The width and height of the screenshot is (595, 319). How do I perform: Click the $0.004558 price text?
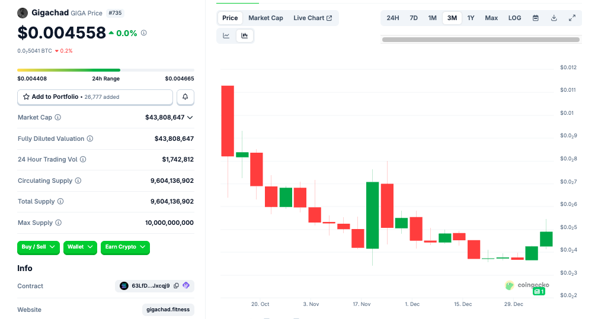pos(62,33)
